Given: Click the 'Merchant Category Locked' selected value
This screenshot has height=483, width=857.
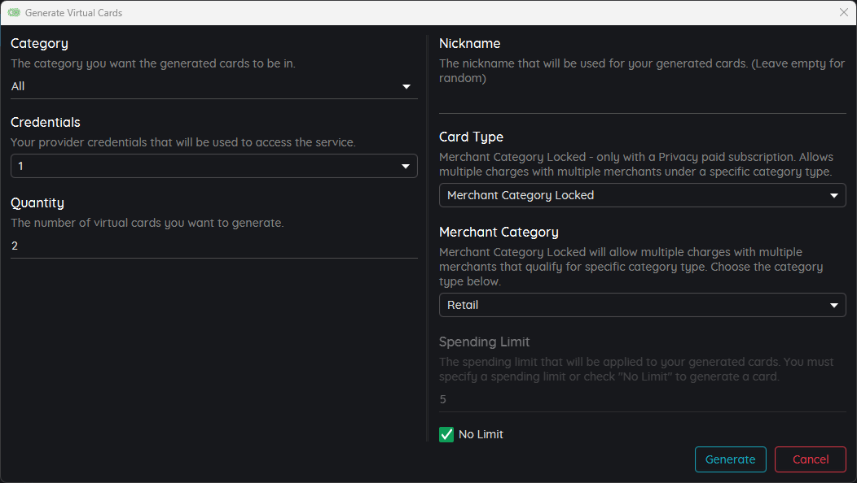Looking at the screenshot, I should tap(521, 195).
